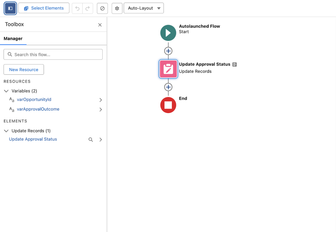Click the green Start flow icon
The image size is (336, 232).
point(168,33)
